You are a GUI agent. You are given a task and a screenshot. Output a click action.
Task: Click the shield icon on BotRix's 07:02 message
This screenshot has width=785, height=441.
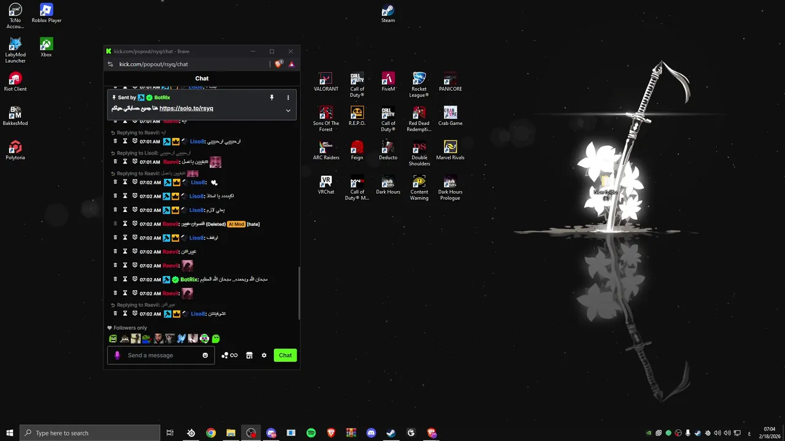[x=135, y=279]
